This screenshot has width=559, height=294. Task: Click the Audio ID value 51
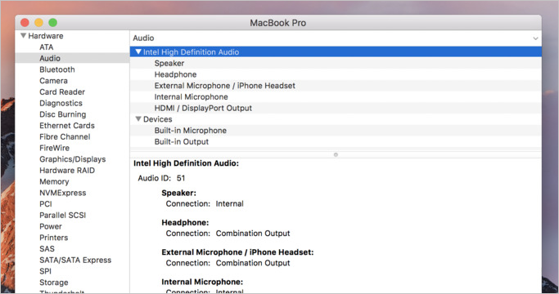[181, 178]
